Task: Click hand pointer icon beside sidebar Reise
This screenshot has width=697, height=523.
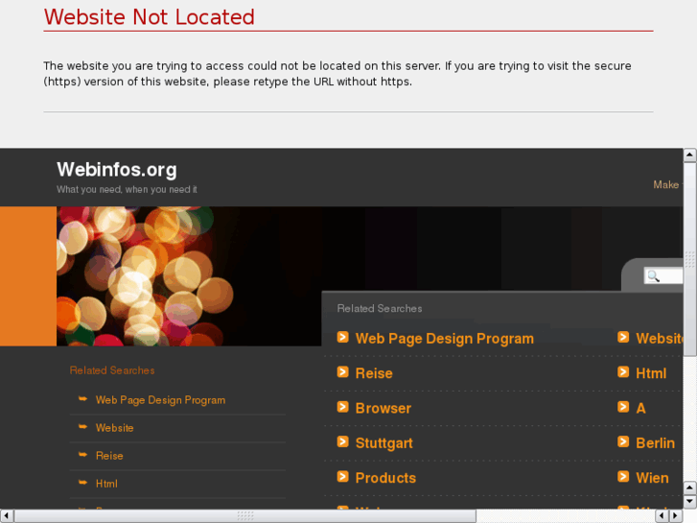Action: click(x=82, y=455)
